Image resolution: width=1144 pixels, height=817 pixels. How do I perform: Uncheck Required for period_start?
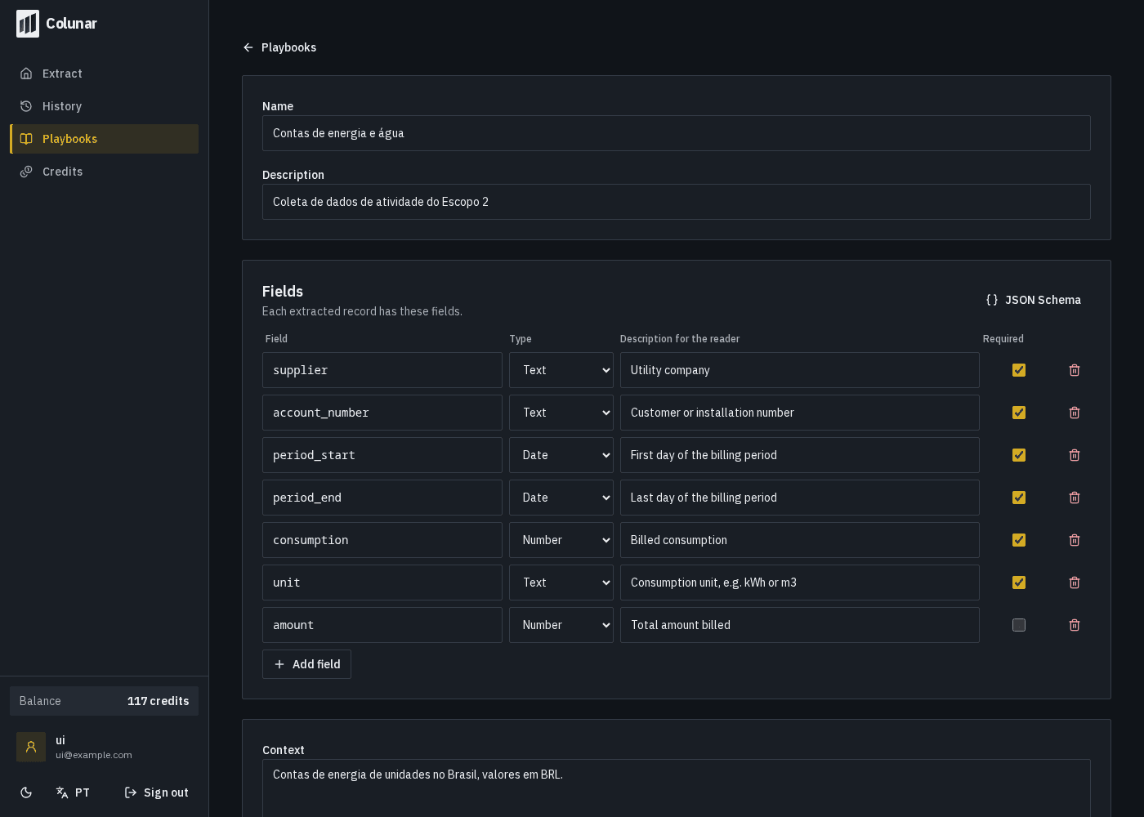1019,455
